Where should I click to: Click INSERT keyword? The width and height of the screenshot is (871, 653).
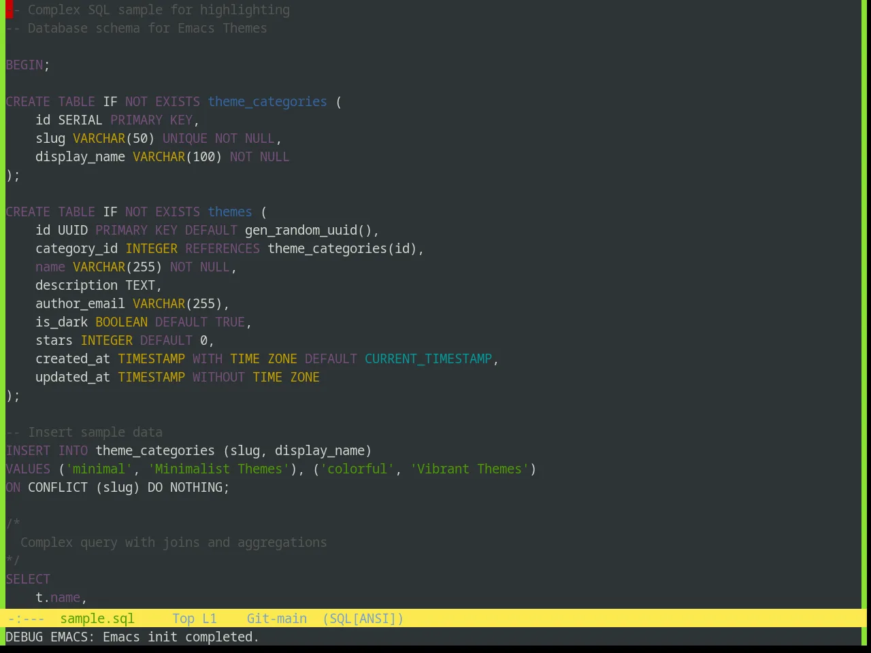[x=28, y=450]
